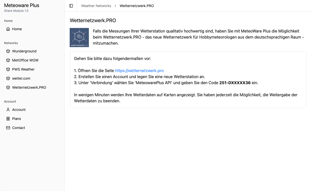Go to PWS Weather network
The width and height of the screenshot is (311, 191).
[32, 69]
